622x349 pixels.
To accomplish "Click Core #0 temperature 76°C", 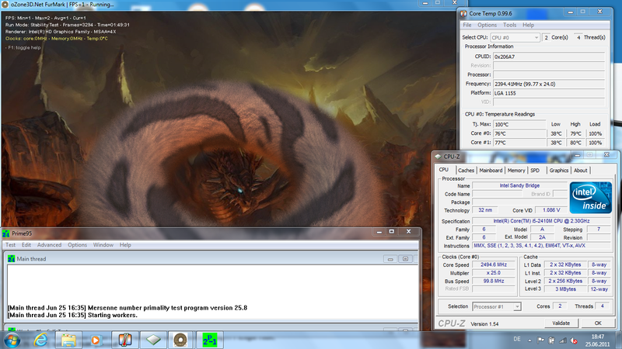I will (x=519, y=133).
